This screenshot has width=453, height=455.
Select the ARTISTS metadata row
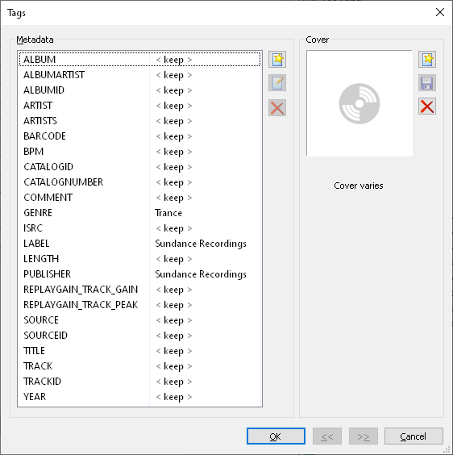(139, 121)
